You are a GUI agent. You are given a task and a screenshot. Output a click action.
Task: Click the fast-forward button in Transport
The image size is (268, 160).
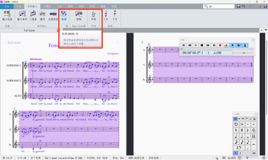[208, 45]
